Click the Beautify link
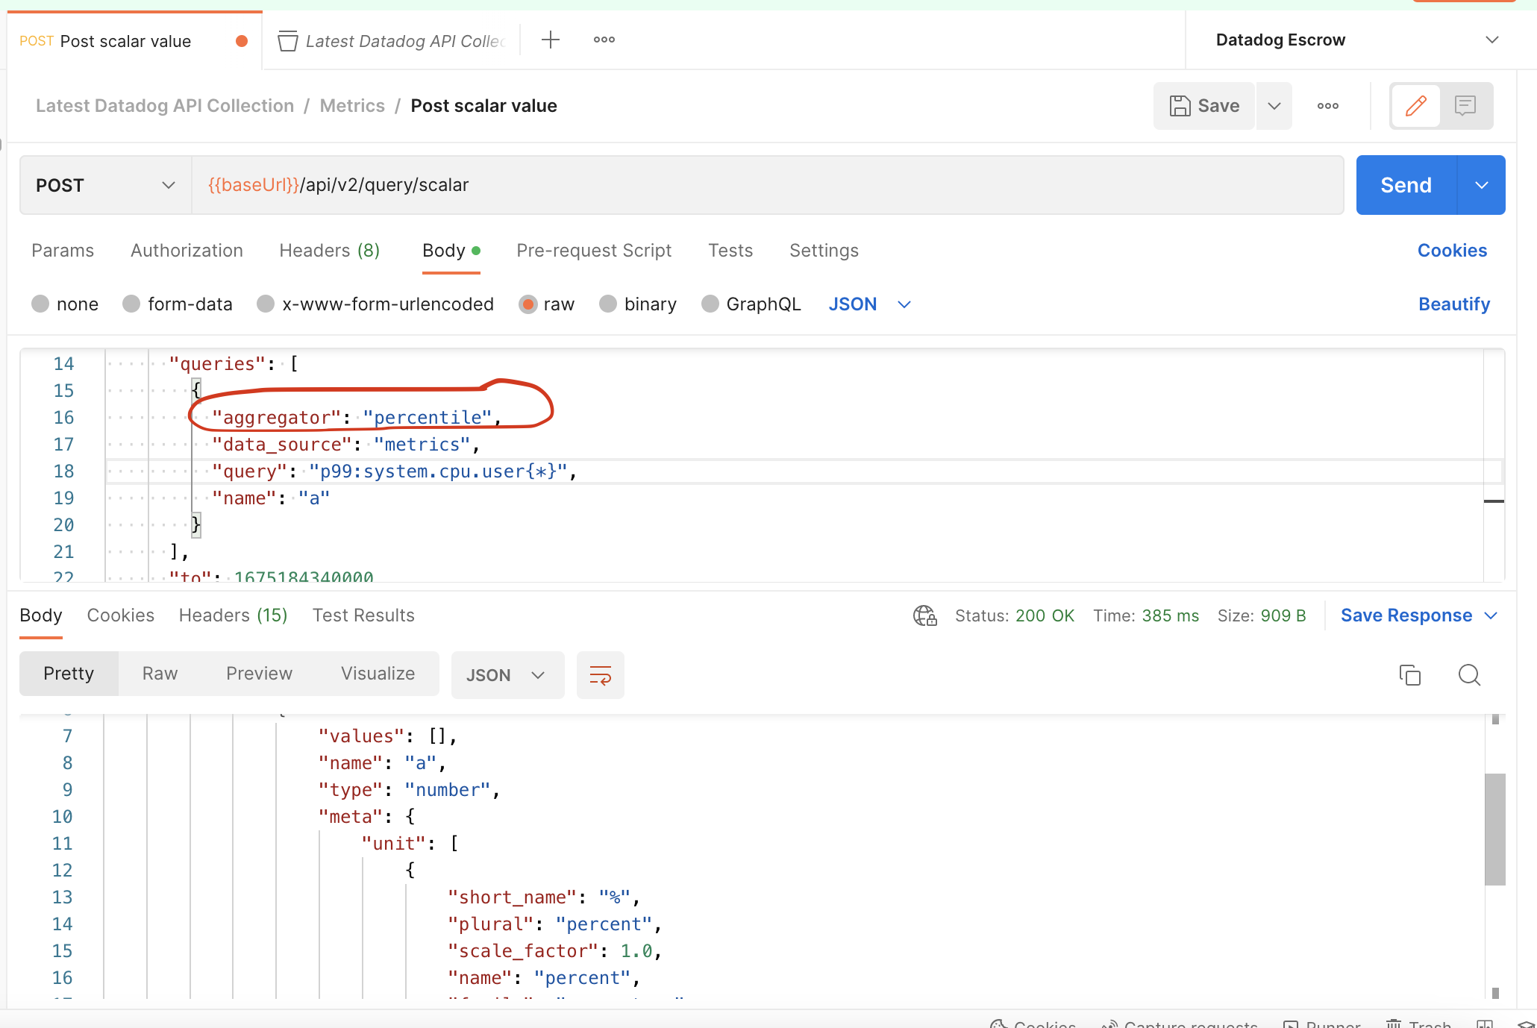The height and width of the screenshot is (1028, 1537). coord(1453,304)
